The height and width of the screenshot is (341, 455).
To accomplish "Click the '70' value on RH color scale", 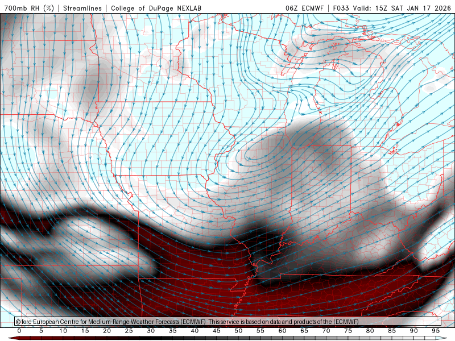I will (326, 331).
